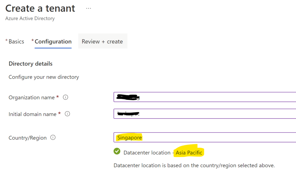Click the Organization name info icon

pos(66,97)
